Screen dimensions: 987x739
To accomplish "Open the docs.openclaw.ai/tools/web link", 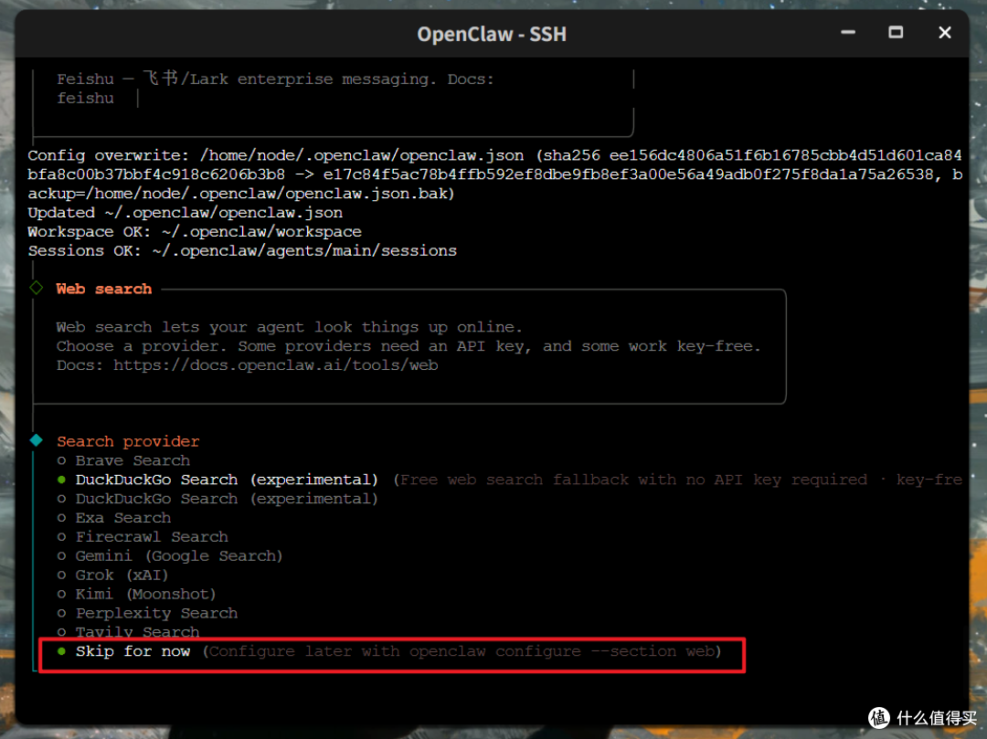I will [276, 364].
